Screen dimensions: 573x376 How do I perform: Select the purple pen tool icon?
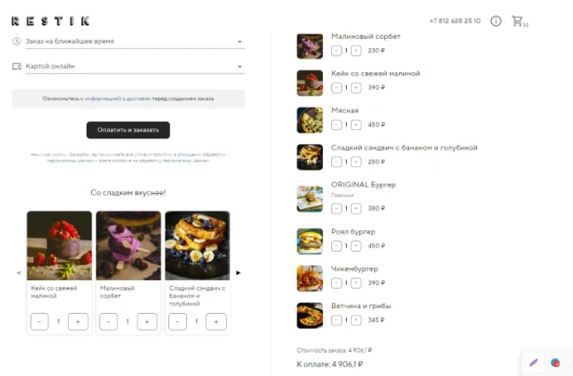click(x=534, y=362)
